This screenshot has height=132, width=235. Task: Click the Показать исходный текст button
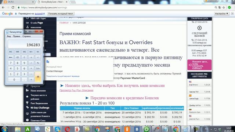click(61, 14)
